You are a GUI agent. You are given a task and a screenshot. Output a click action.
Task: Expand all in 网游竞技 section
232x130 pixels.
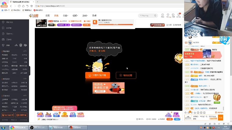[25, 51]
